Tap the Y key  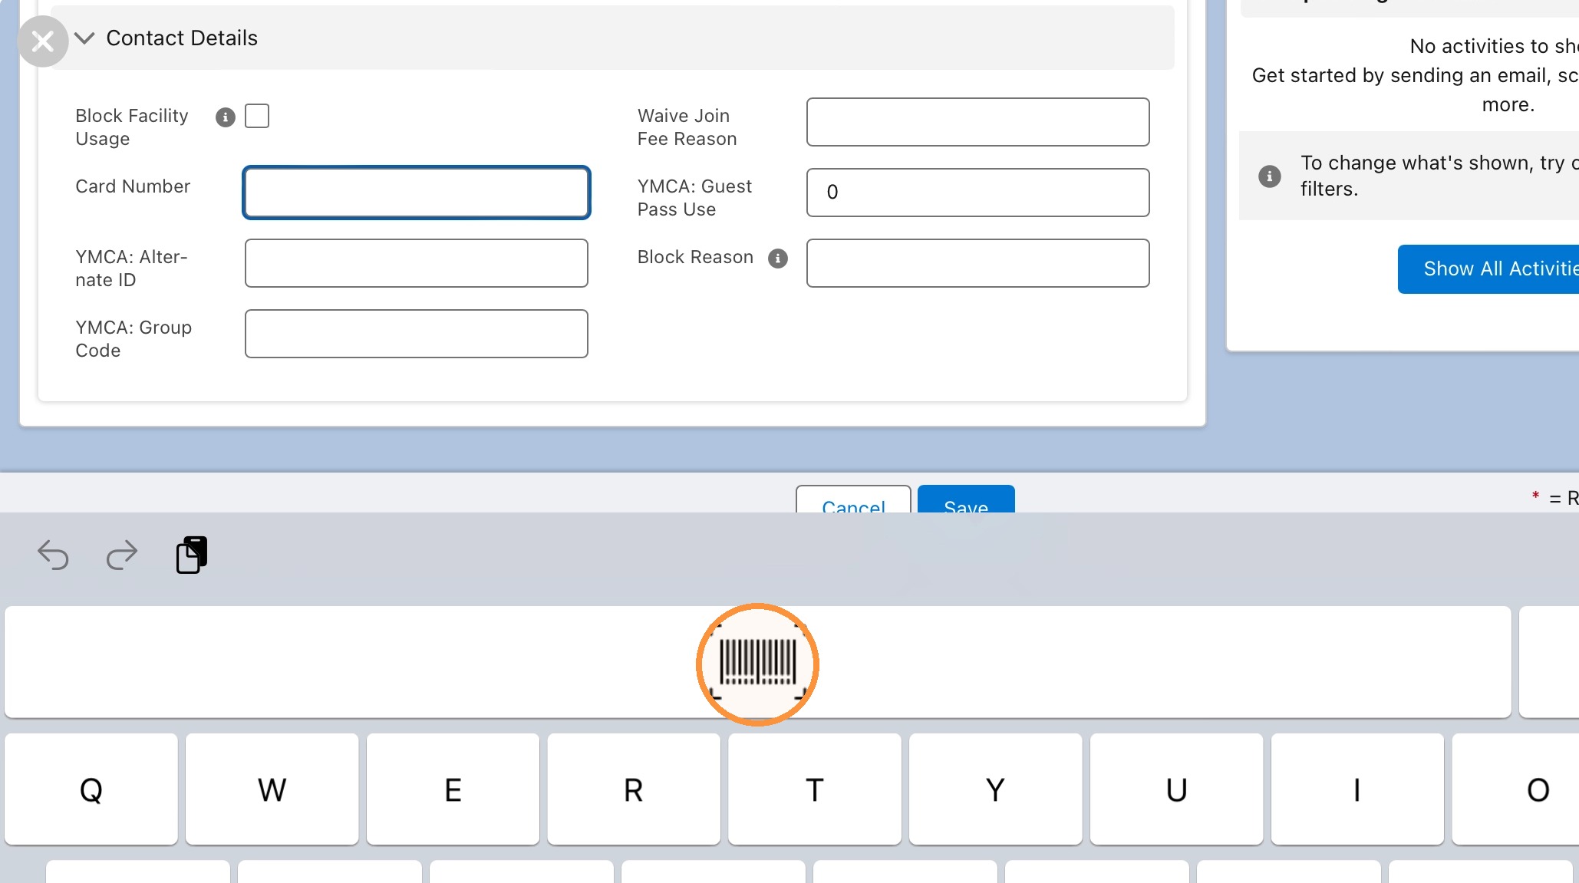[996, 789]
